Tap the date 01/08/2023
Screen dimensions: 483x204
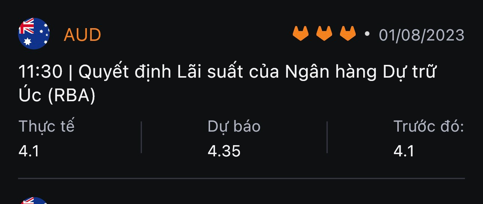click(x=422, y=35)
